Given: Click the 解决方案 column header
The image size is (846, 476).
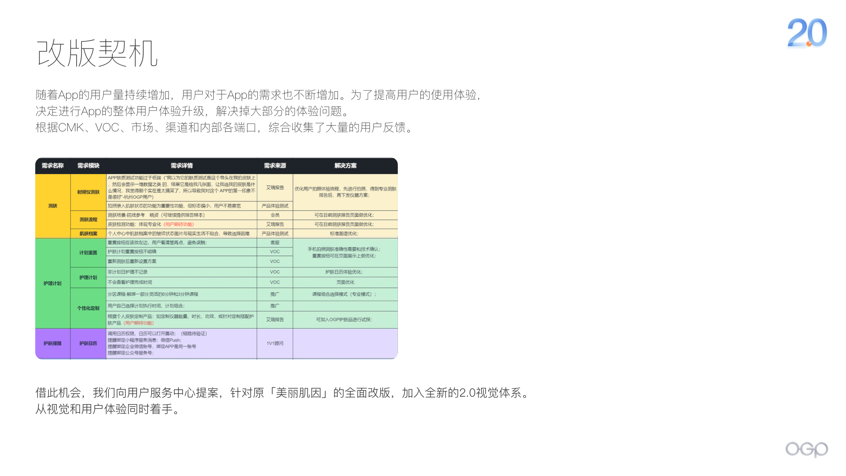Looking at the screenshot, I should point(345,166).
